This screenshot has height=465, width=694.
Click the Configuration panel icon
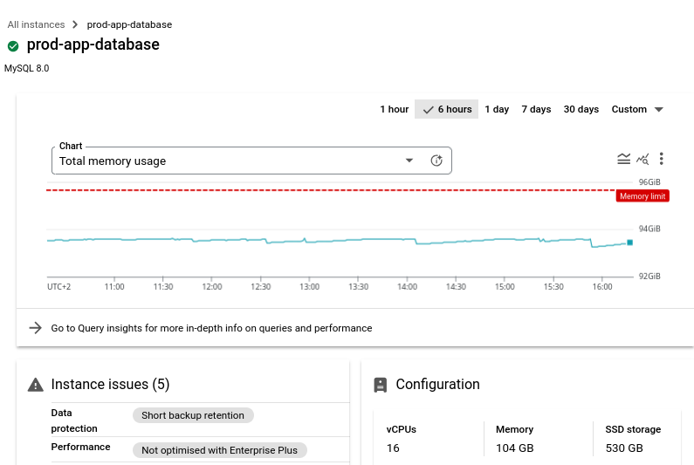click(x=380, y=385)
